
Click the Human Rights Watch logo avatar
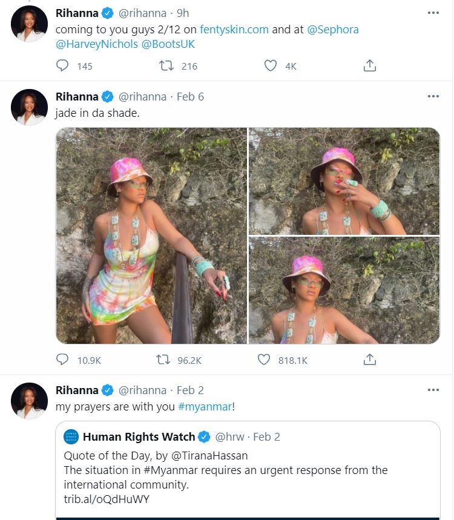[x=71, y=436]
